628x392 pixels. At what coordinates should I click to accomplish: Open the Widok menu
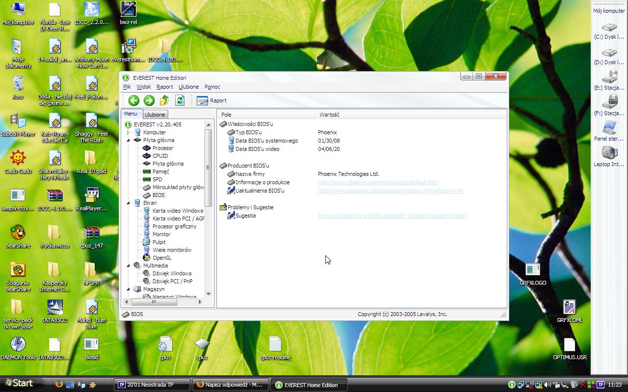click(144, 87)
